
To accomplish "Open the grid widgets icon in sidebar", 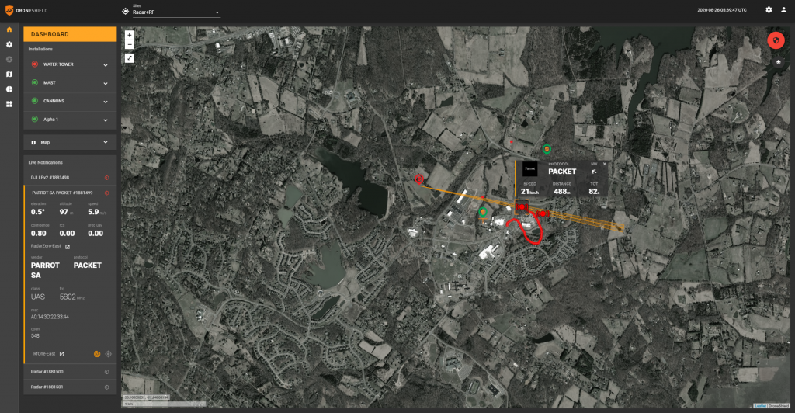I will pyautogui.click(x=9, y=104).
